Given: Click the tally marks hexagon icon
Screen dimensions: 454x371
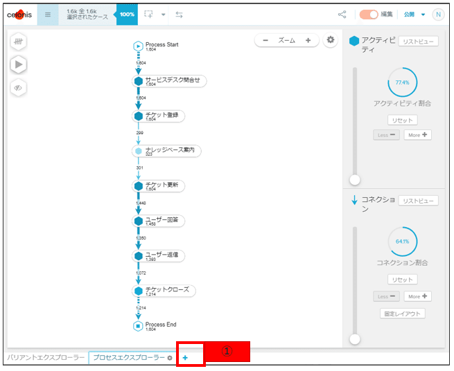Looking at the screenshot, I should point(19,42).
